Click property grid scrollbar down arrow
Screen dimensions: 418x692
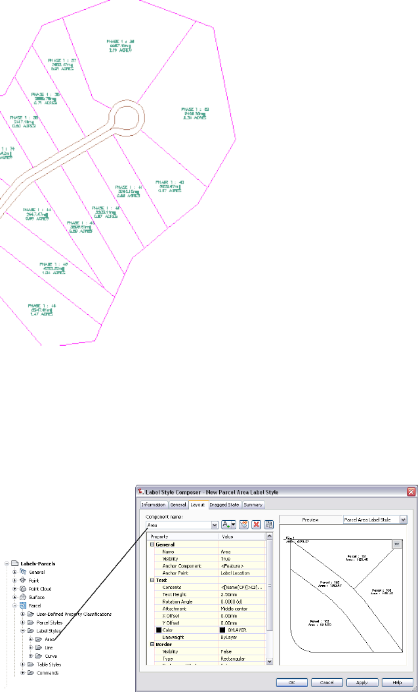270,662
